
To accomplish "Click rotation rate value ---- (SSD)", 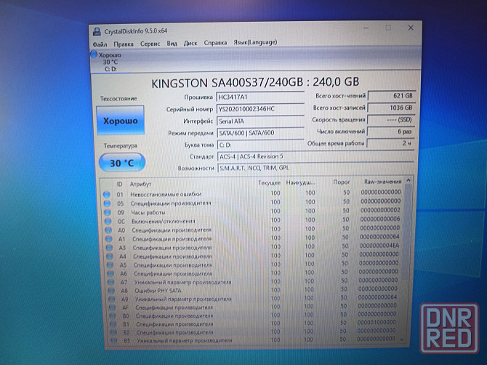I will (391, 119).
